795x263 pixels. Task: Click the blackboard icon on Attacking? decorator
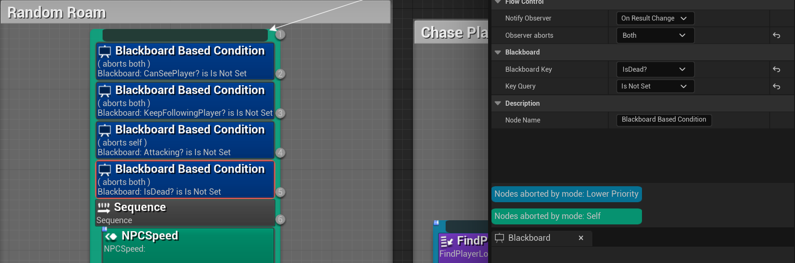coord(105,130)
